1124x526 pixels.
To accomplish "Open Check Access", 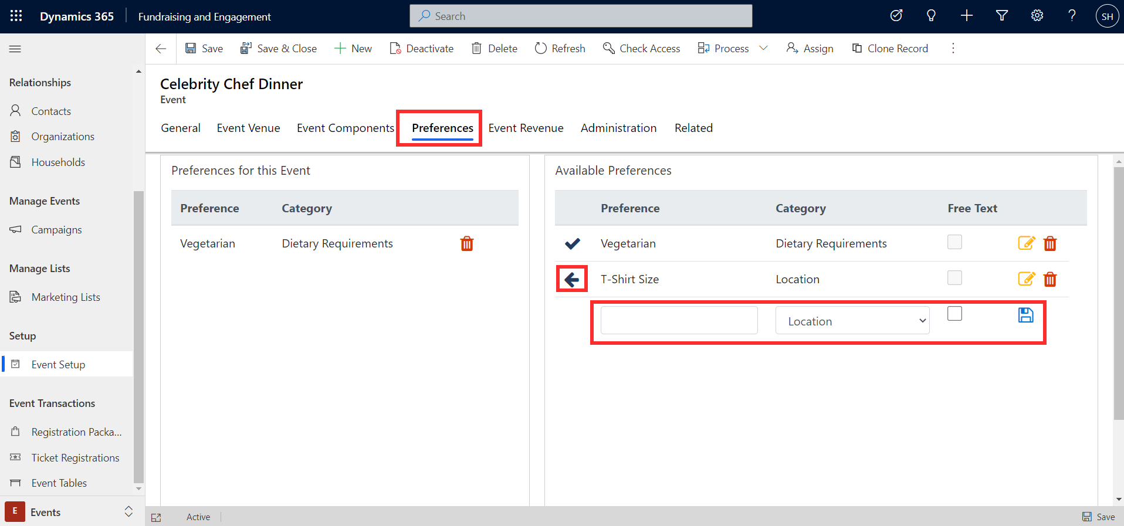I will [x=642, y=49].
